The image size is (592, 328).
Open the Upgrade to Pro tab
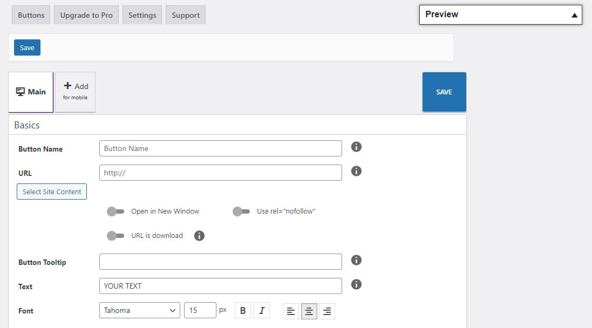tap(86, 15)
